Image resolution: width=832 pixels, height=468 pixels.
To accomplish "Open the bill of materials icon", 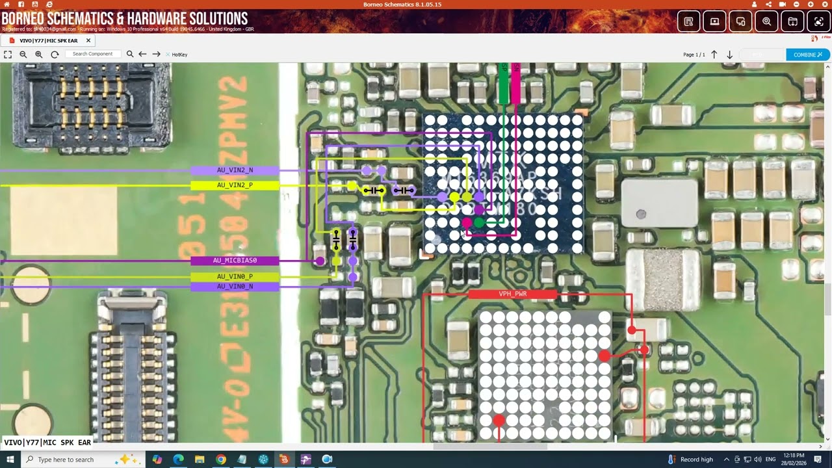I will [688, 21].
